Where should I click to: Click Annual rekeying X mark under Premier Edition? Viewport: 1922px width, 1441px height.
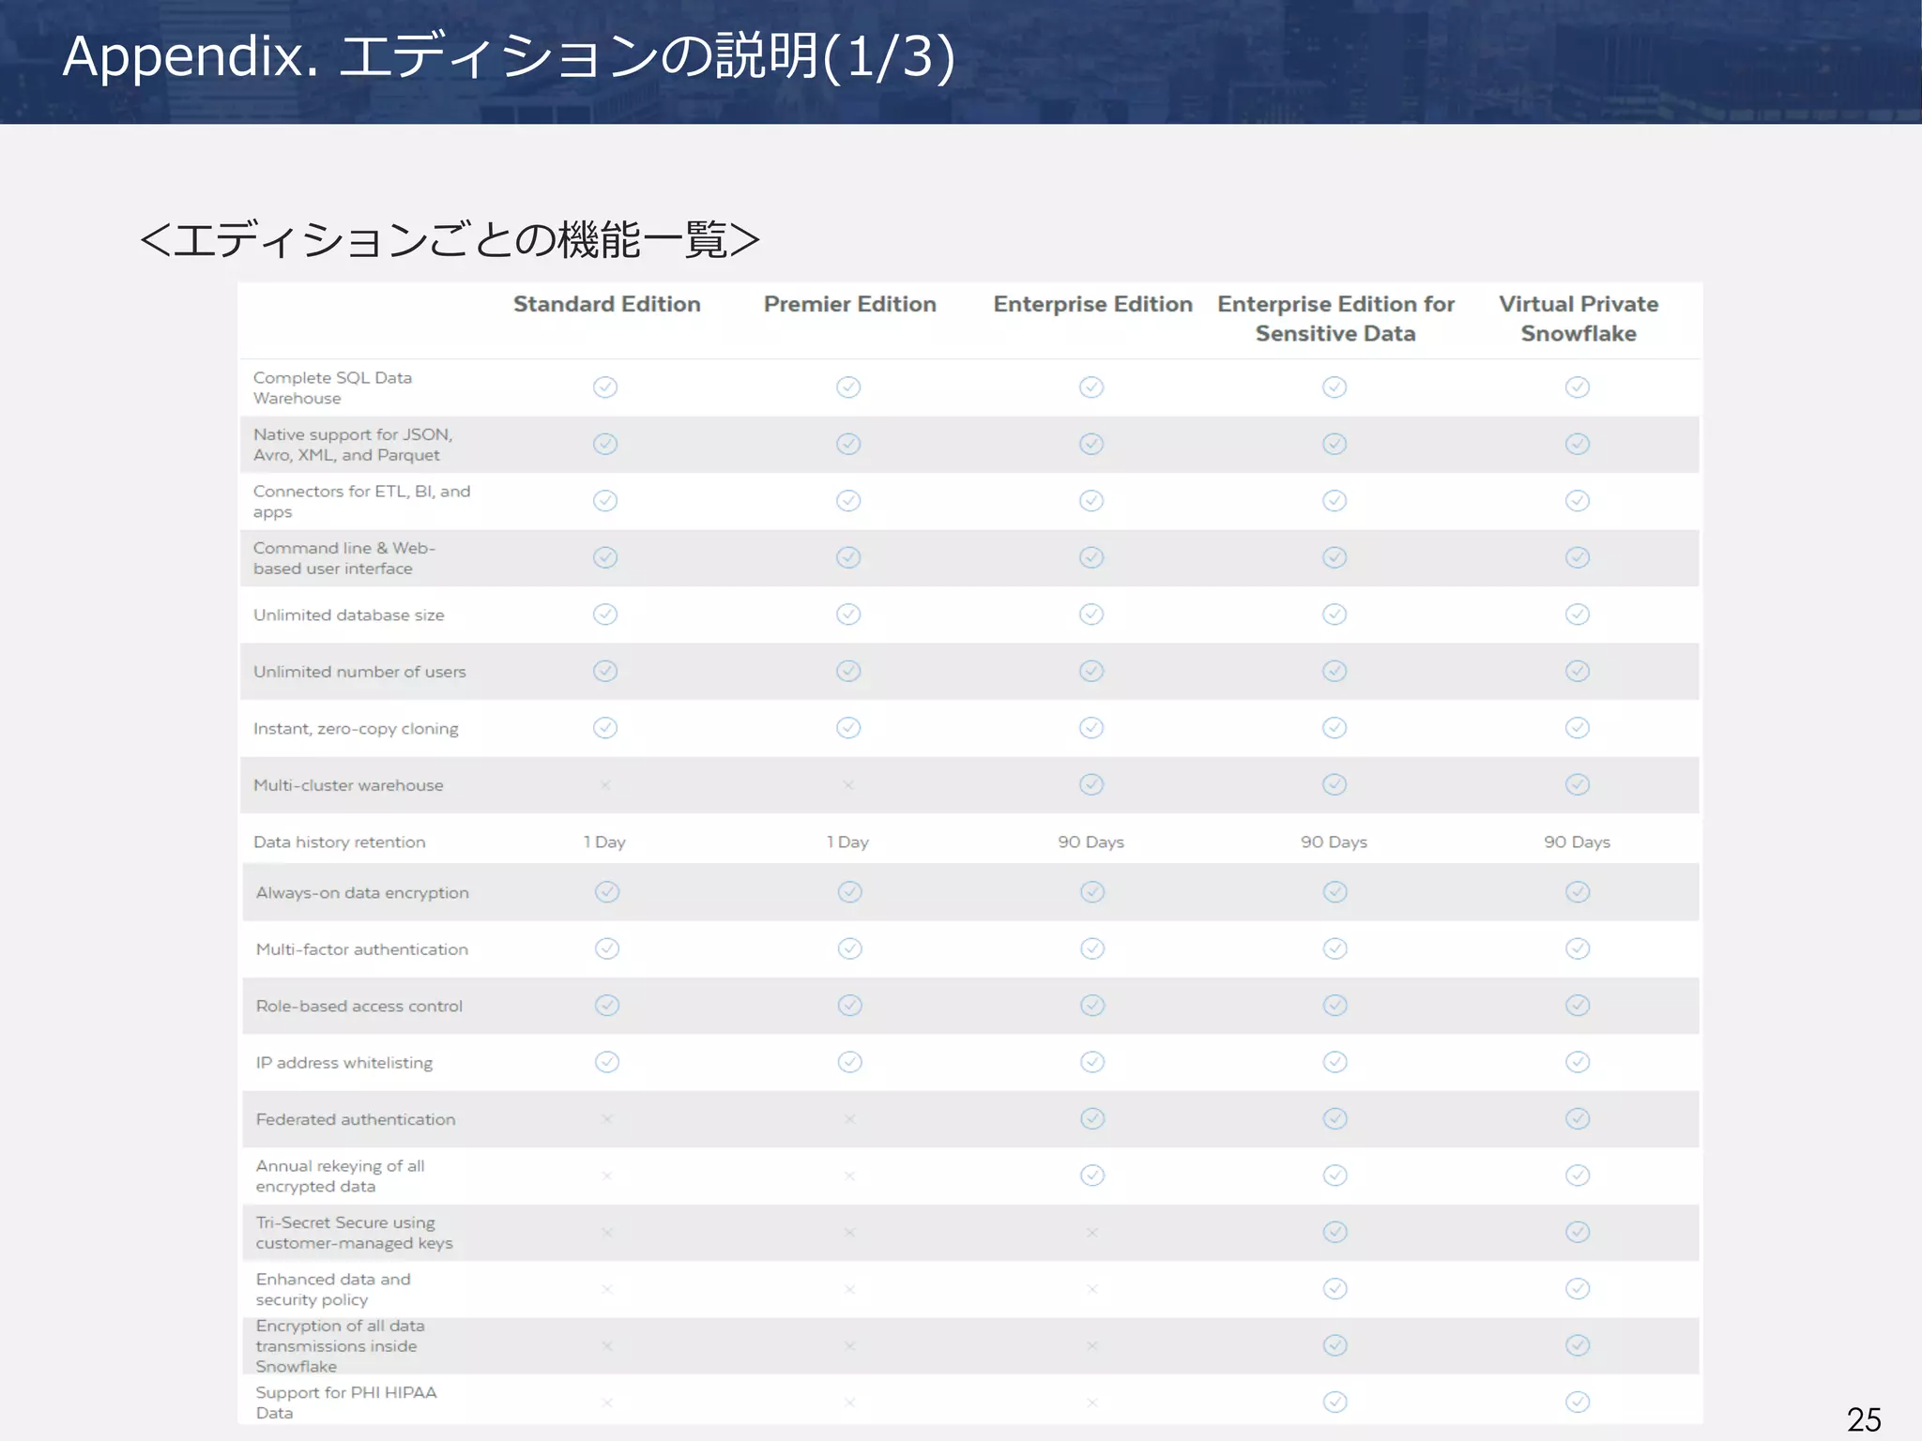coord(849,1176)
